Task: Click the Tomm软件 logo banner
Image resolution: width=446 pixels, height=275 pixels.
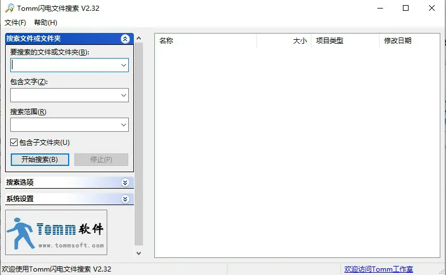Action: (56, 232)
